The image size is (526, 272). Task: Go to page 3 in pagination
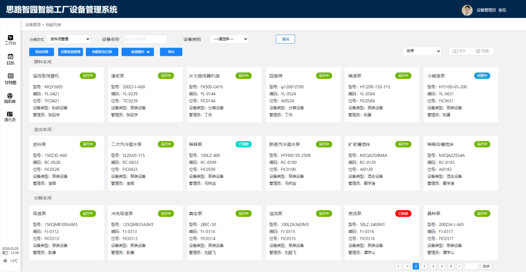(x=424, y=266)
